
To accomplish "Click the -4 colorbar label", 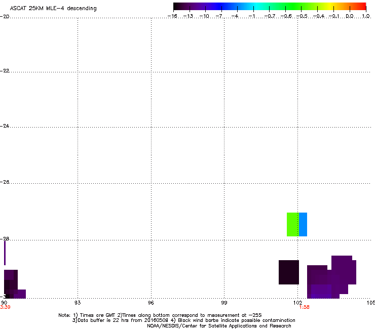I will tap(235, 16).
